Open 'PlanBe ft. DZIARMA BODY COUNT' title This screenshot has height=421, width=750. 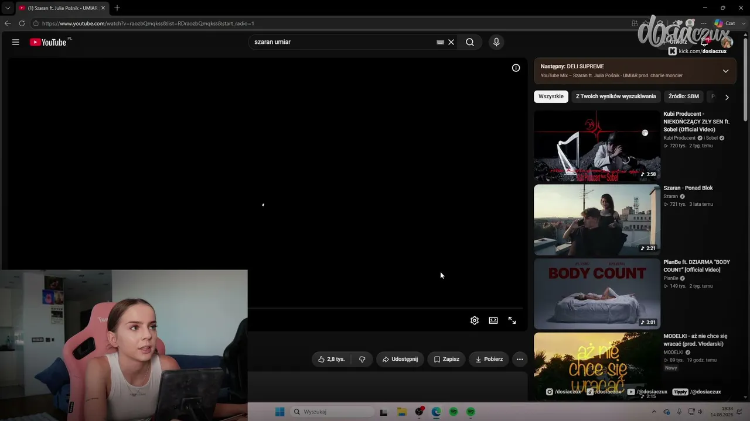pyautogui.click(x=697, y=266)
